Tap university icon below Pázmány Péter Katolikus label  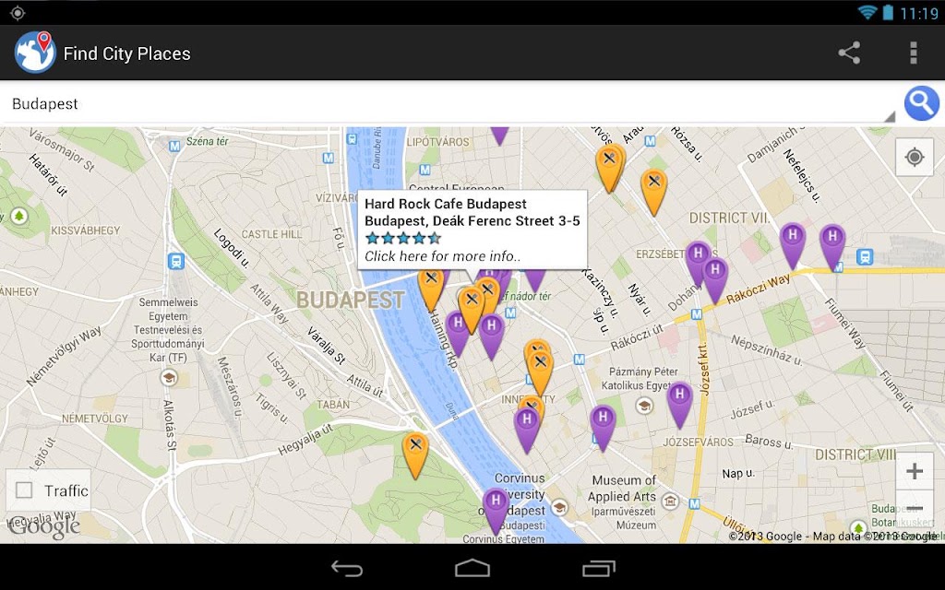pos(644,406)
